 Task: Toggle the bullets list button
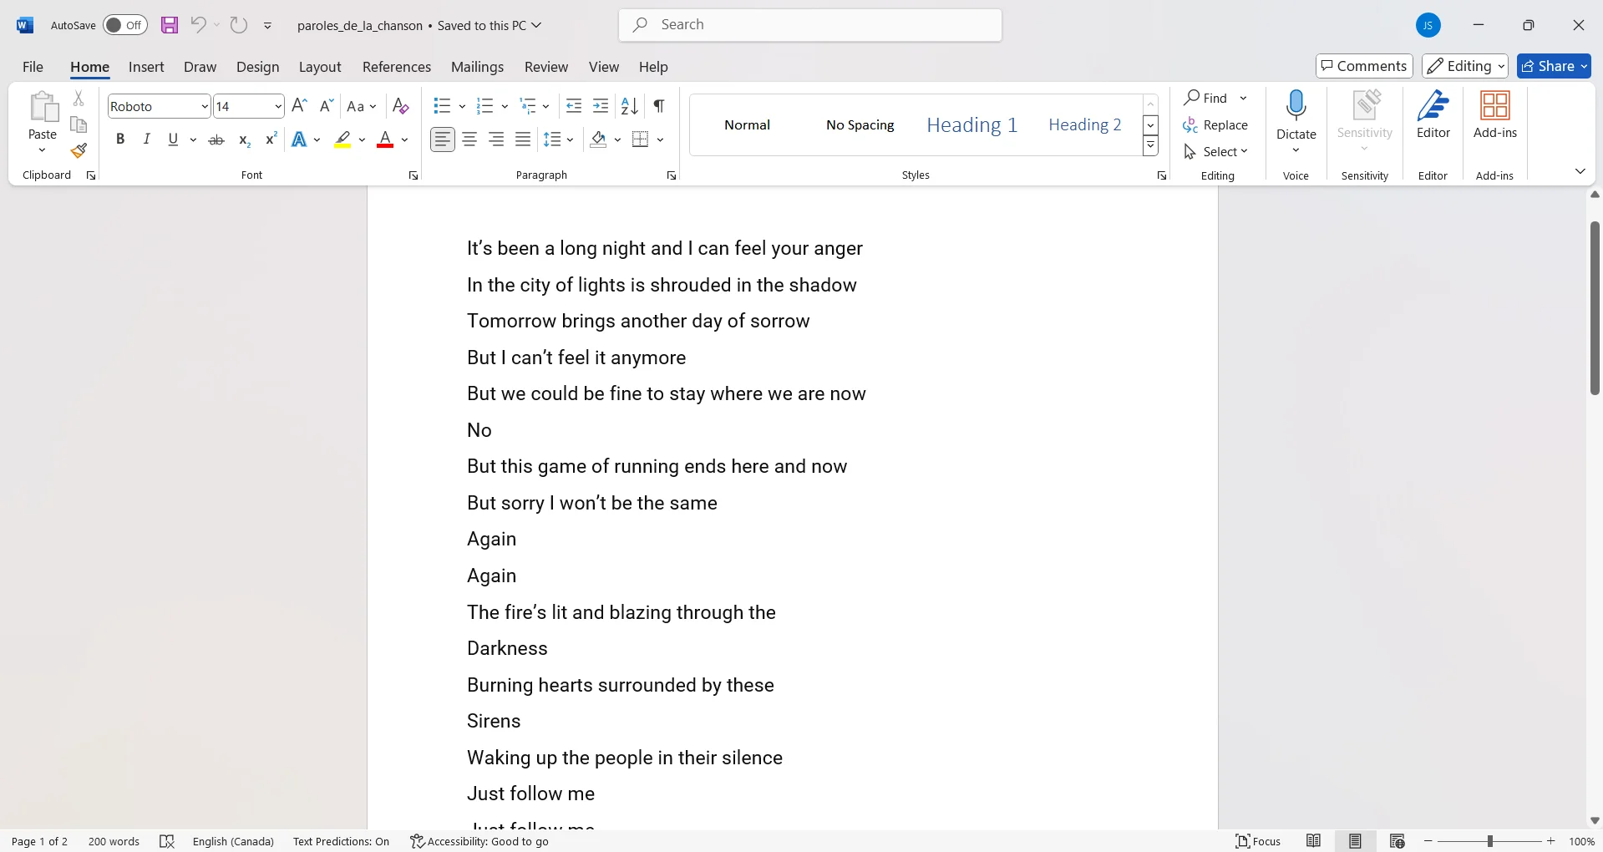tap(442, 106)
